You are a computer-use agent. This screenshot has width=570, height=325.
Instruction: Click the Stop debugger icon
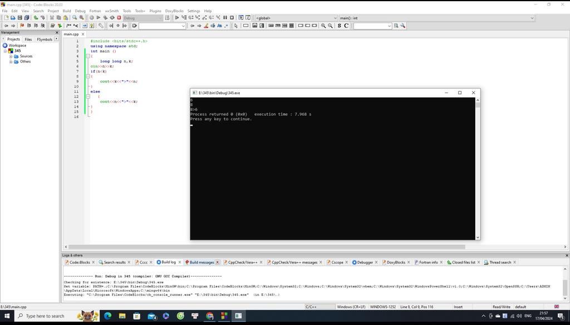[232, 17]
